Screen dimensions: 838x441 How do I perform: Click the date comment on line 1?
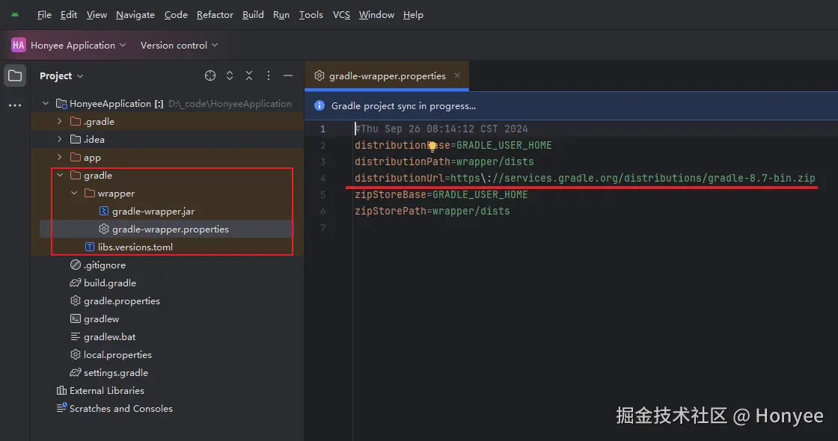[x=441, y=129]
